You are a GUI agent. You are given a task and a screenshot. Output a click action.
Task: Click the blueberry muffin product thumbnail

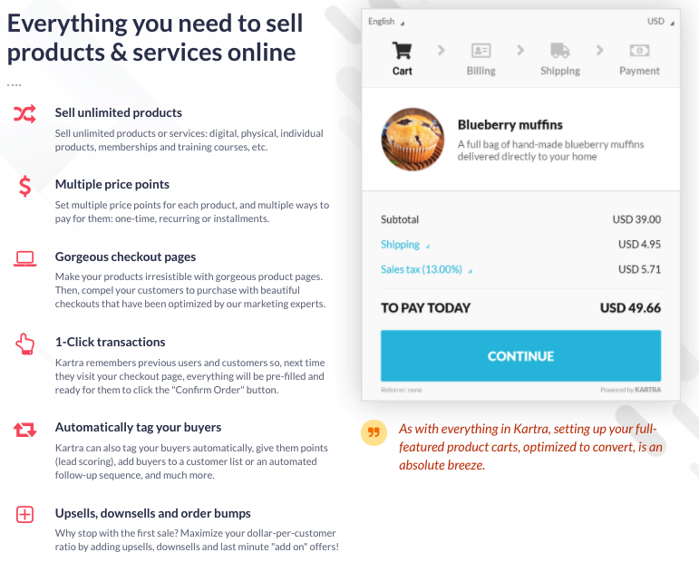413,139
